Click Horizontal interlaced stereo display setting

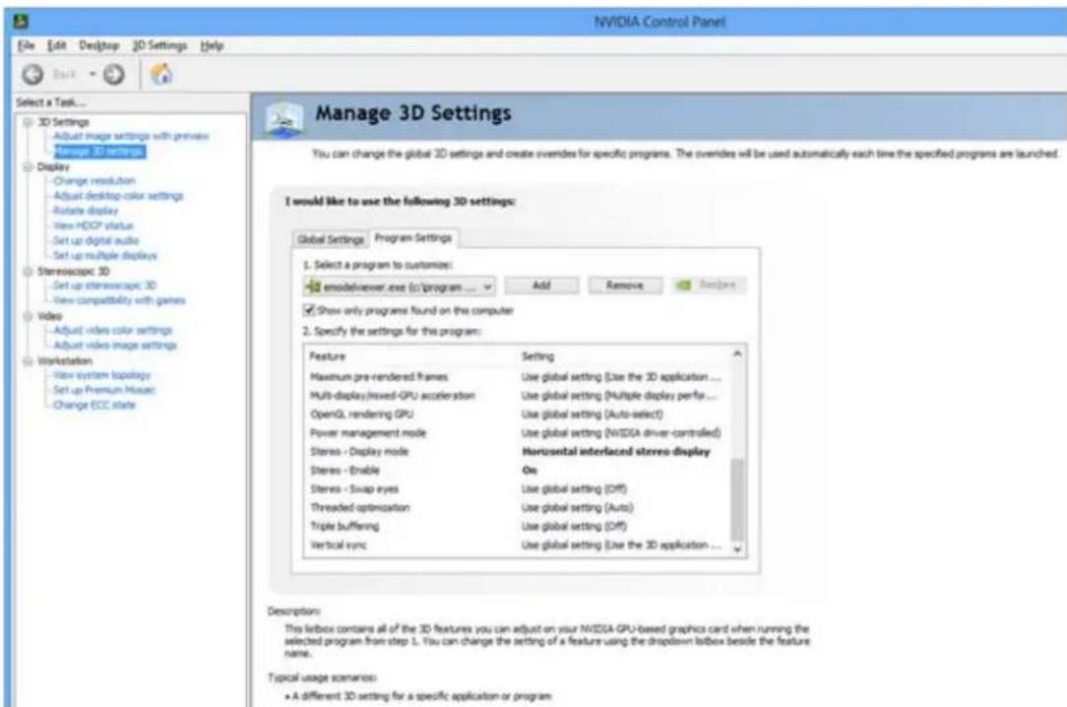616,452
